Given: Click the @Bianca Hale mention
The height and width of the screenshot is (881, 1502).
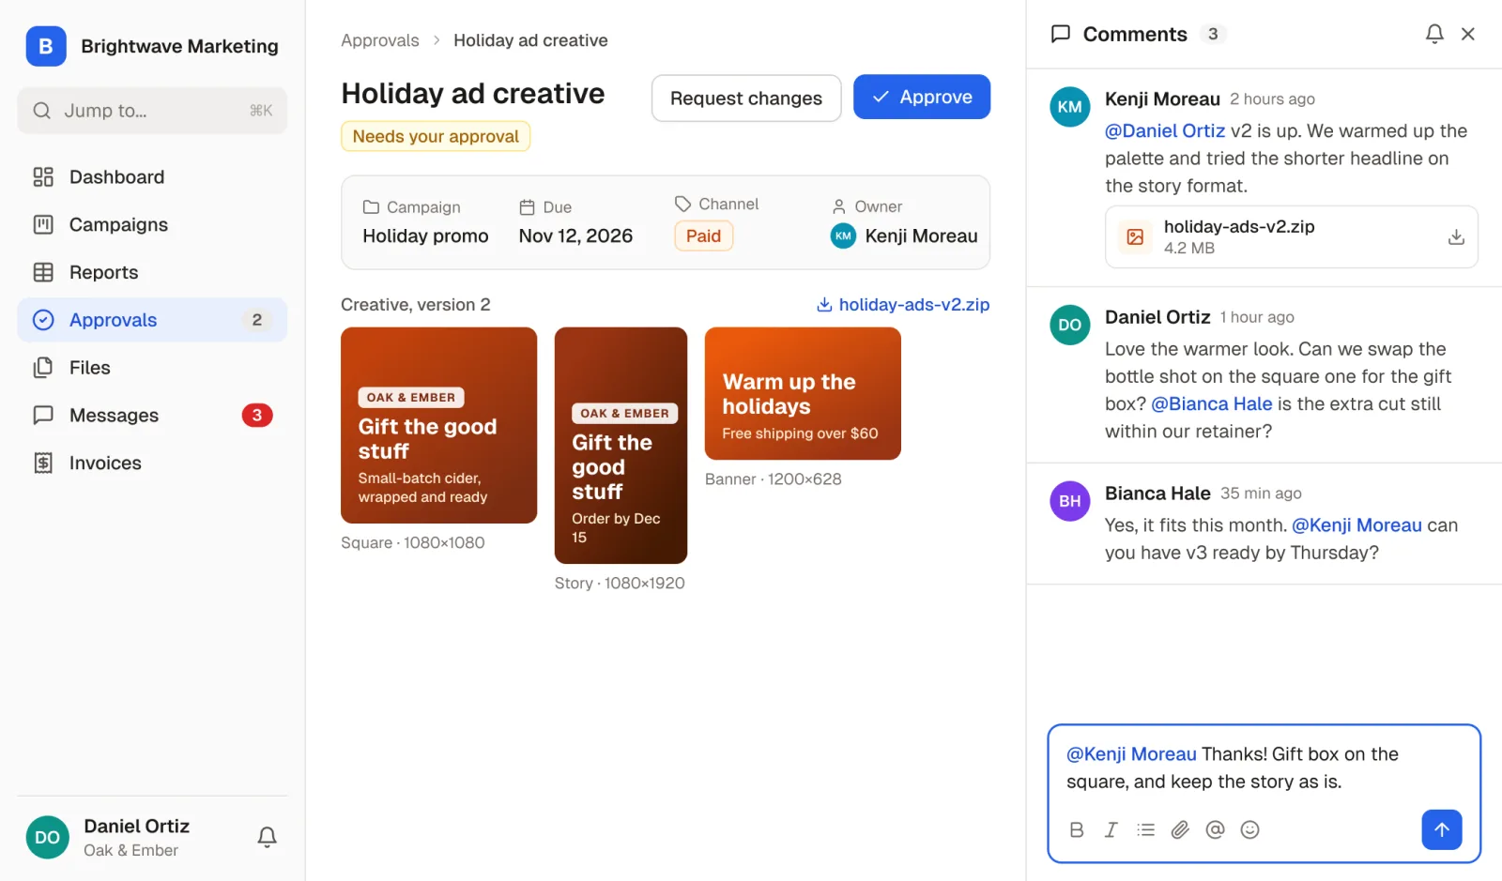Looking at the screenshot, I should [1212, 404].
